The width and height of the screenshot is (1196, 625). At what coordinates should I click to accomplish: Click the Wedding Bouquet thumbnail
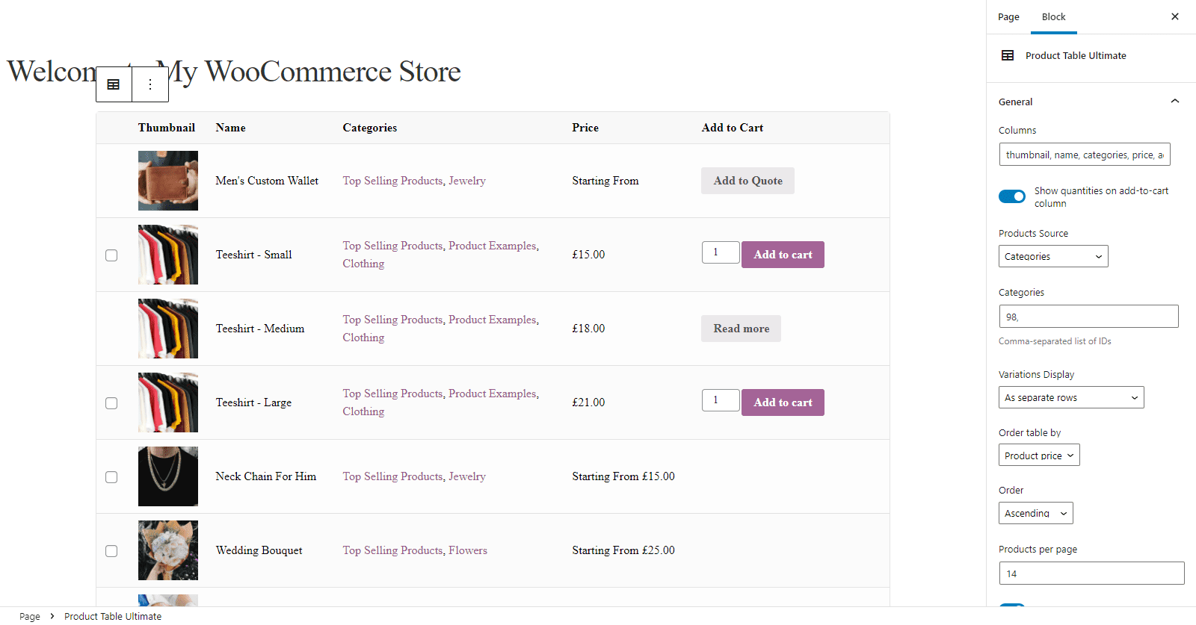[168, 550]
